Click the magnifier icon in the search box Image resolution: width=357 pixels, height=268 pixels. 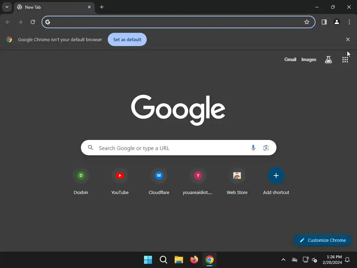click(x=91, y=148)
